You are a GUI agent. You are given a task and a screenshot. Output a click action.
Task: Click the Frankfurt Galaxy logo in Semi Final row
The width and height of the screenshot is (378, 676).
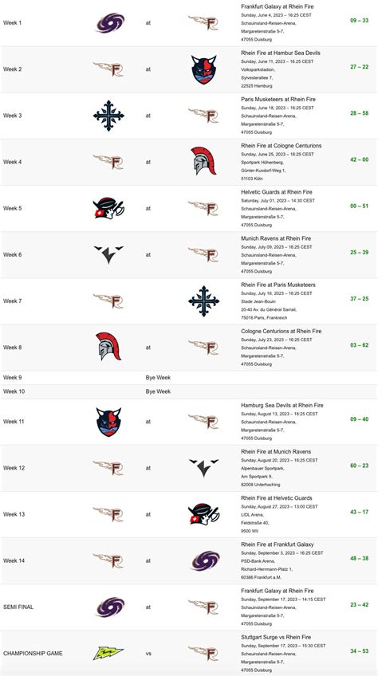pos(109,607)
